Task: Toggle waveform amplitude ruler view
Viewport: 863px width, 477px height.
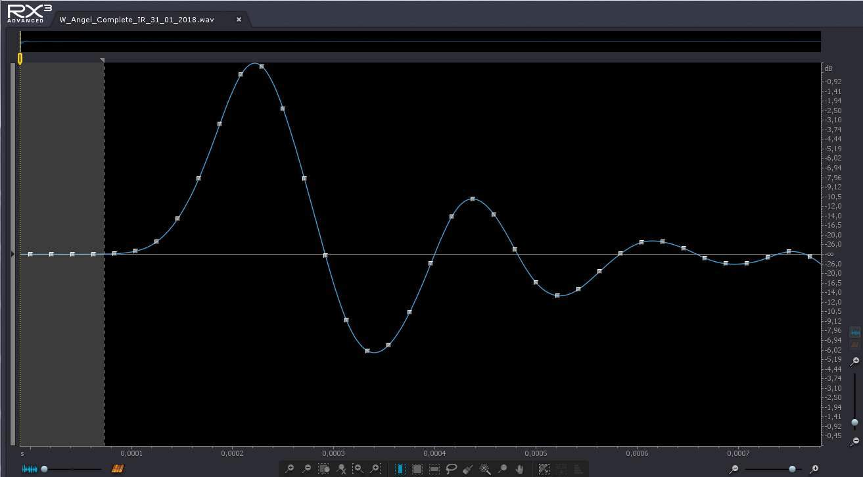Action: click(x=855, y=333)
